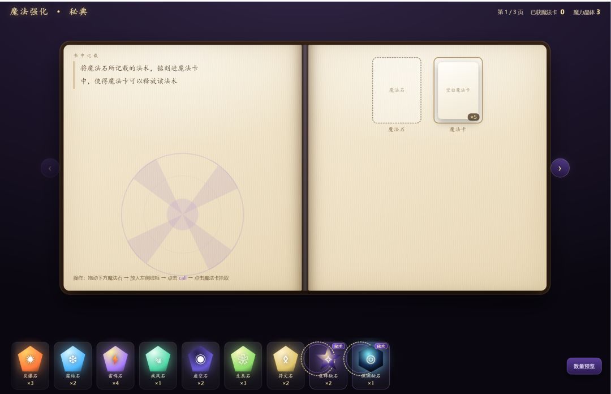The height and width of the screenshot is (394, 611).
Task: Select the dark 虚空石 void stone
Action: coord(200,365)
